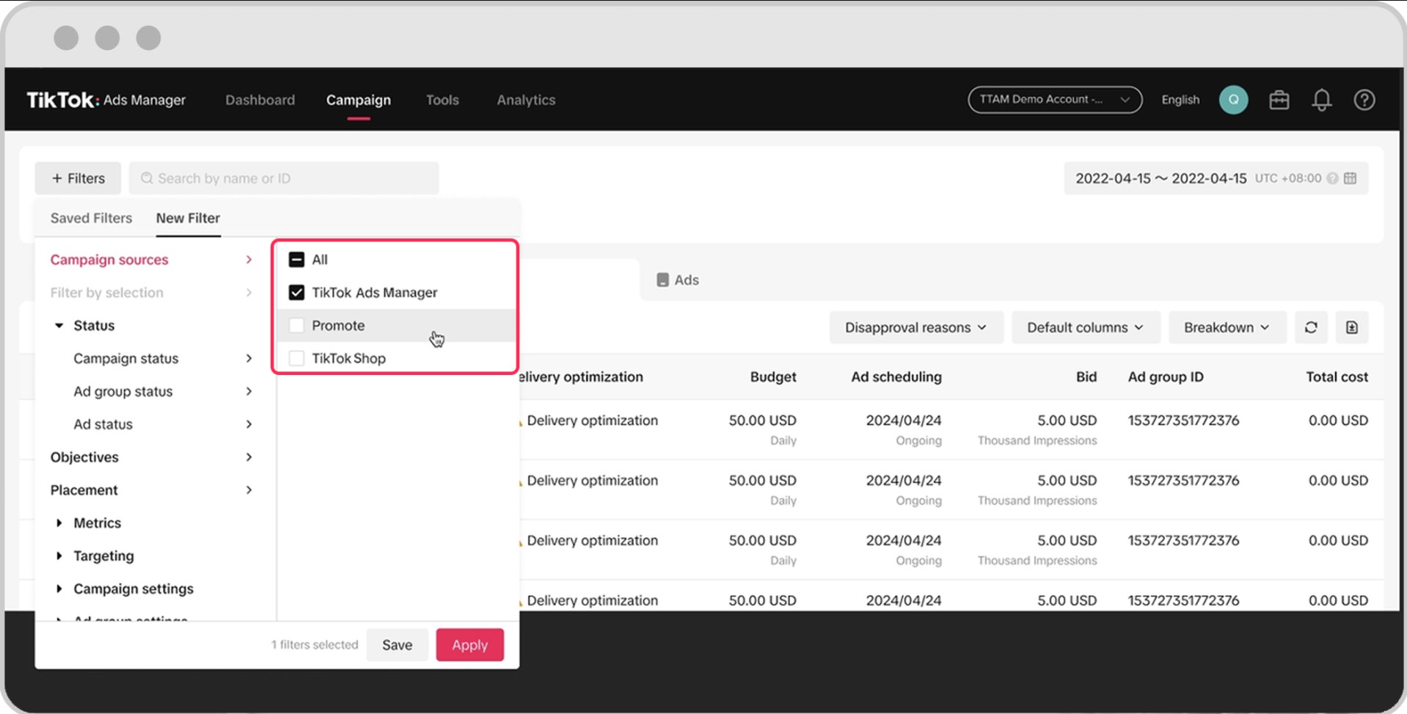The height and width of the screenshot is (714, 1407).
Task: Click the notification bell icon
Action: (x=1321, y=100)
